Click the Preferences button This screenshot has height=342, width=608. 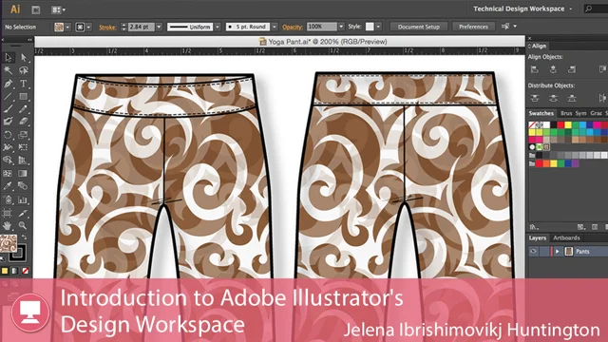[473, 27]
